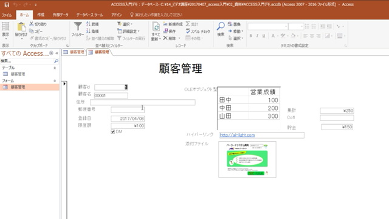Click the 郵便番号 postal code field
Viewport: 389px width, 219px height.
point(128,109)
